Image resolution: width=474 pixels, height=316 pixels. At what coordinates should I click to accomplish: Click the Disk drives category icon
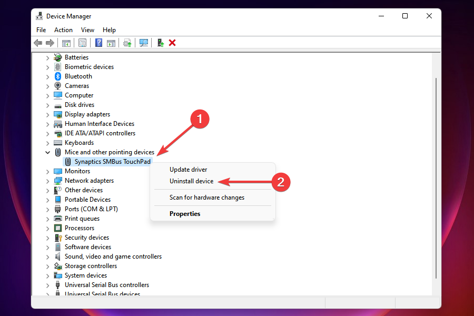click(x=58, y=105)
